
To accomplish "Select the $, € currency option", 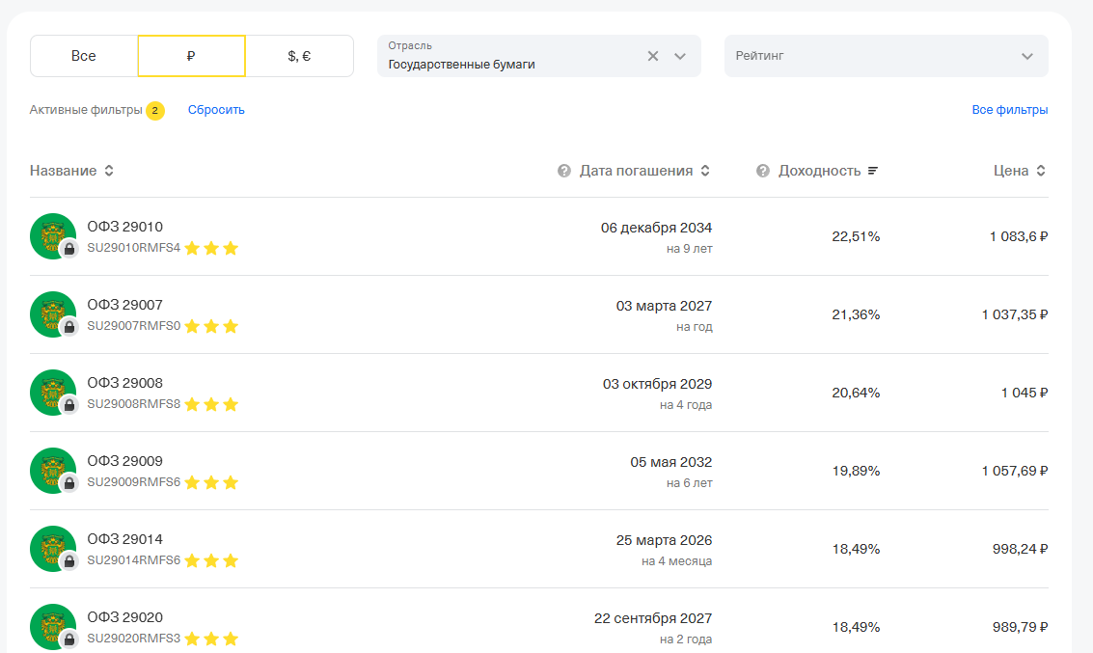I will point(299,56).
